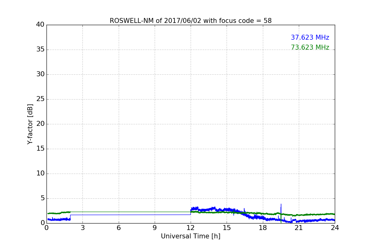
Task: Click the x-axis tick label '9'
Action: coord(155,228)
